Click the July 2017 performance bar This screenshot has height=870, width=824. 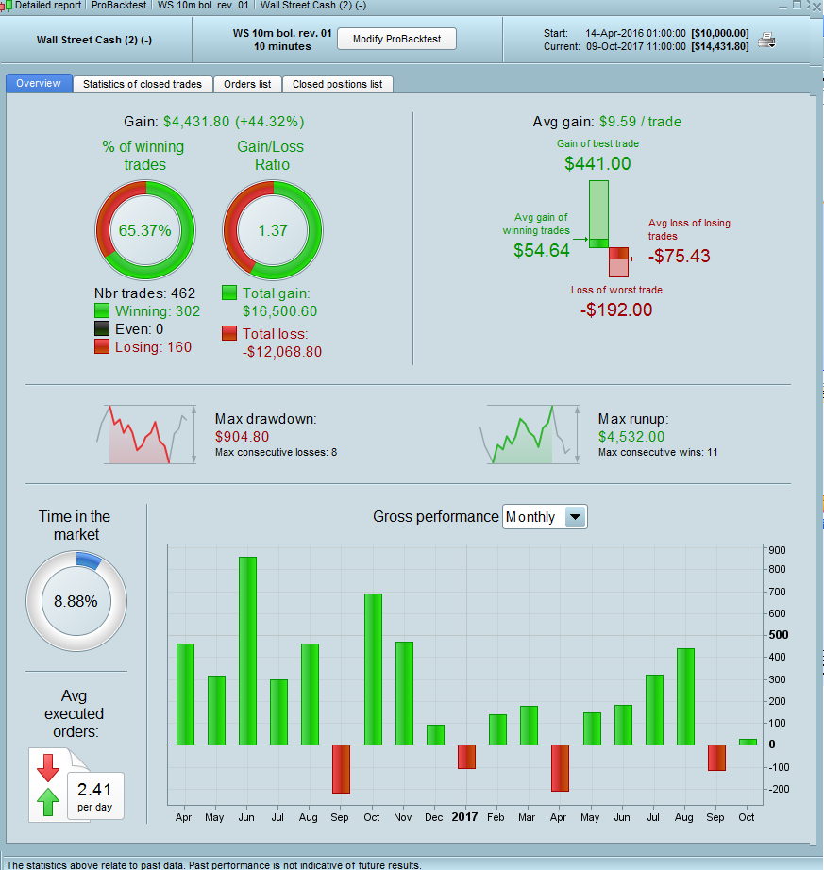click(x=655, y=710)
